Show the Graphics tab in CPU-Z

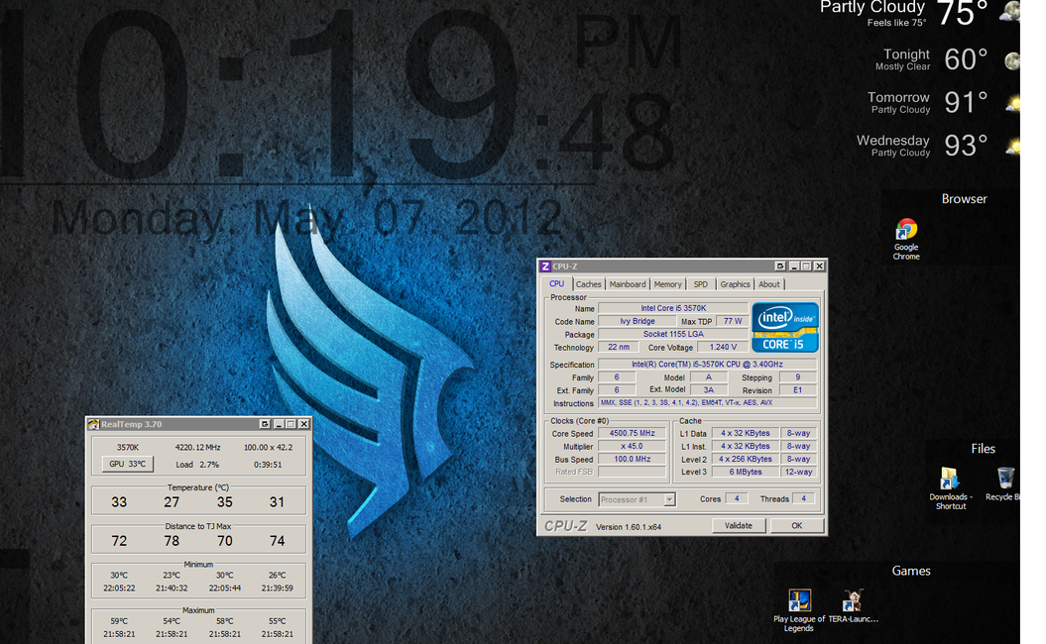pos(735,284)
